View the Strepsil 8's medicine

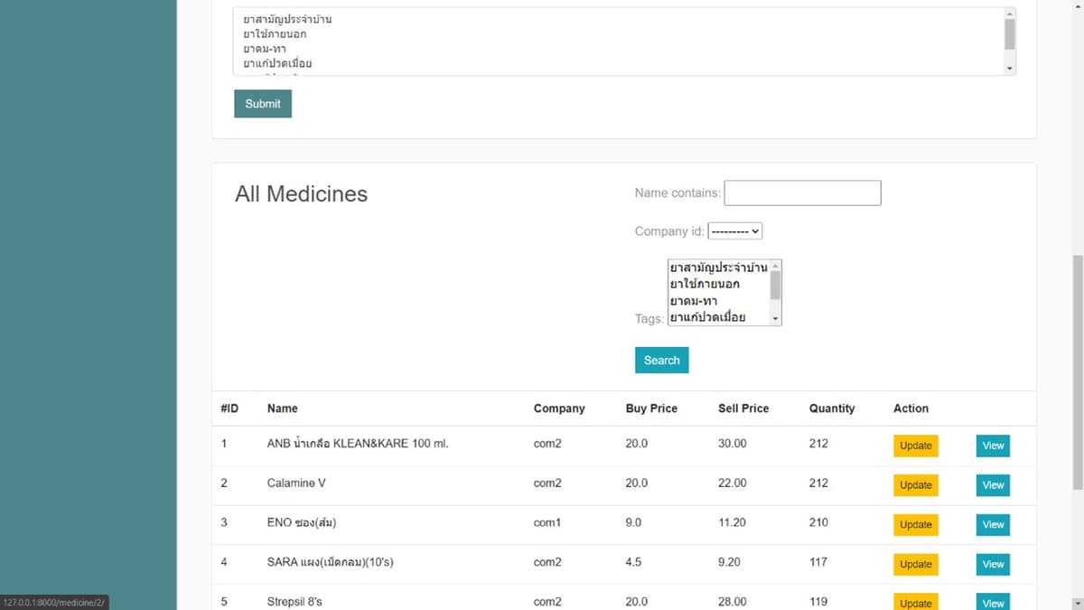coord(993,603)
